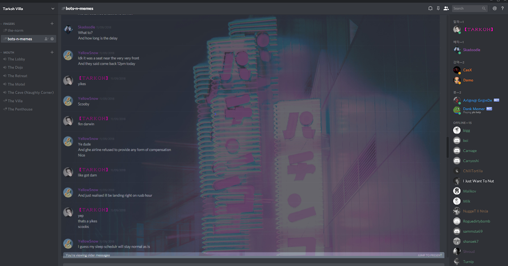This screenshot has height=266, width=508.
Task: Open TARKOH profile in member list
Action: (x=478, y=30)
